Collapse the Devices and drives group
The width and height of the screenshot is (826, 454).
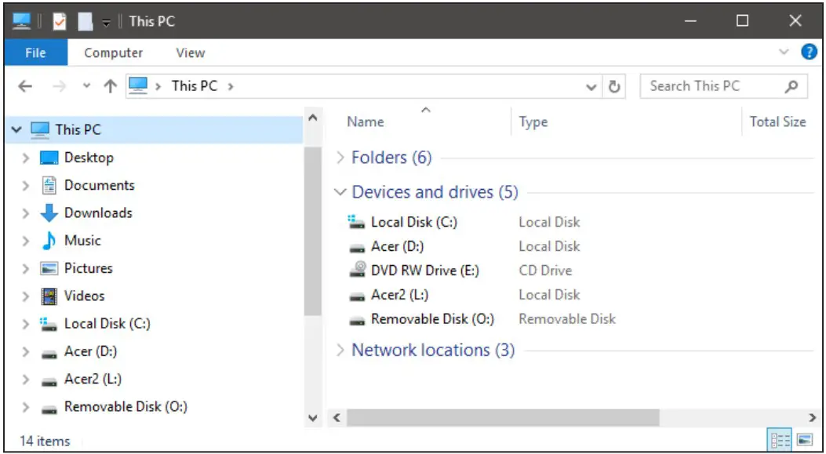tap(340, 191)
